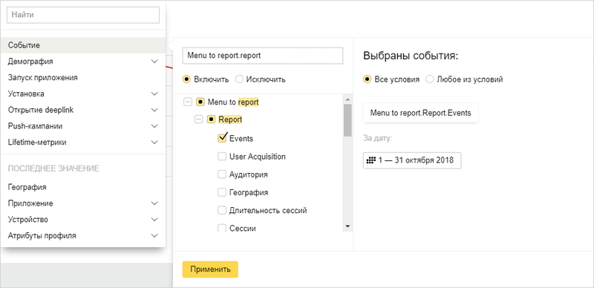Screen dimensions: 594x288
Task: Focus the Найти search field
Action: 83,15
